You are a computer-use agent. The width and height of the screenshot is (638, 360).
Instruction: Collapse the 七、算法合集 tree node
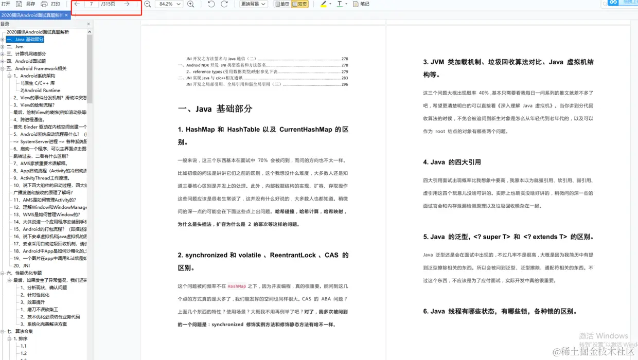(x=3, y=332)
